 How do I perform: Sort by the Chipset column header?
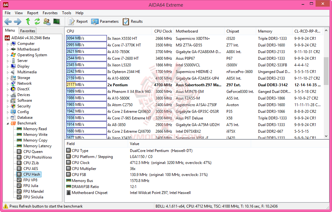tap(240, 31)
